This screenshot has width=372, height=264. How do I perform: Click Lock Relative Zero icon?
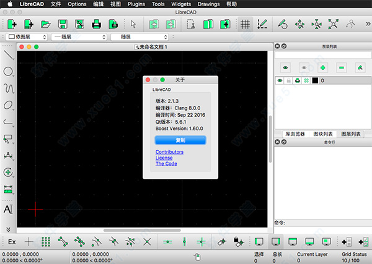point(239,242)
